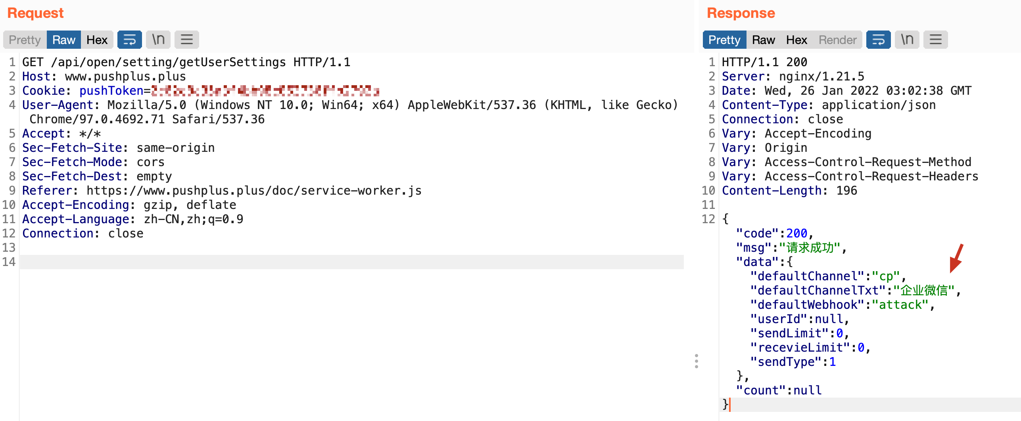This screenshot has width=1021, height=421.
Task: Click the Date header in response
Action: [846, 91]
